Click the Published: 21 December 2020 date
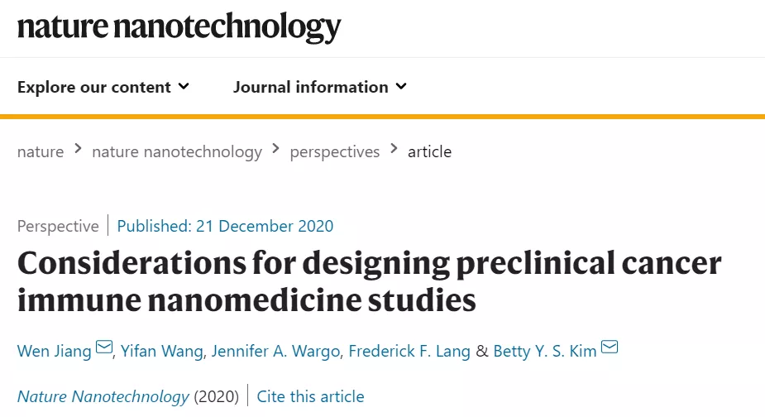 pos(225,226)
